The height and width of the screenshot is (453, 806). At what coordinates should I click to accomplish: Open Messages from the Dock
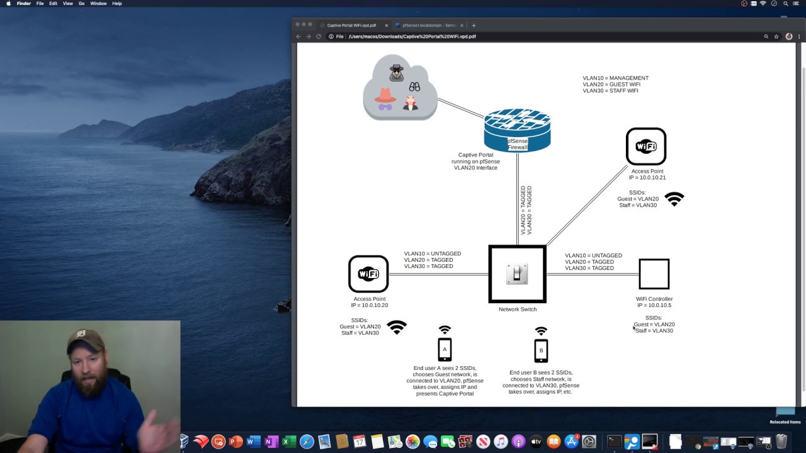click(x=430, y=442)
